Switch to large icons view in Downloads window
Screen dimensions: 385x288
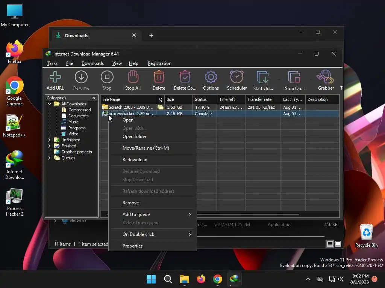pyautogui.click(x=338, y=244)
